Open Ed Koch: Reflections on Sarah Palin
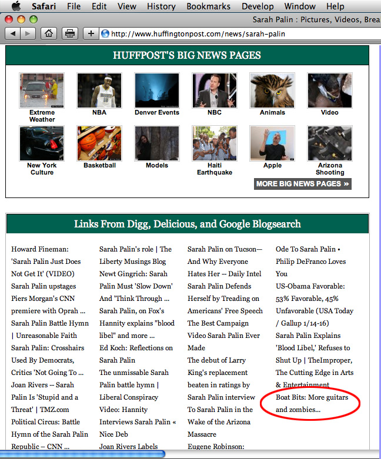The image size is (381, 459). tap(136, 354)
